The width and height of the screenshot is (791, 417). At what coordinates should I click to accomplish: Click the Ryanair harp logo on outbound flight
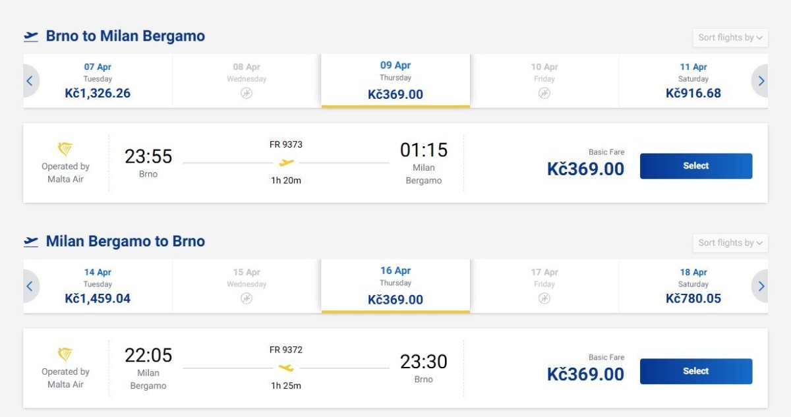pos(65,149)
